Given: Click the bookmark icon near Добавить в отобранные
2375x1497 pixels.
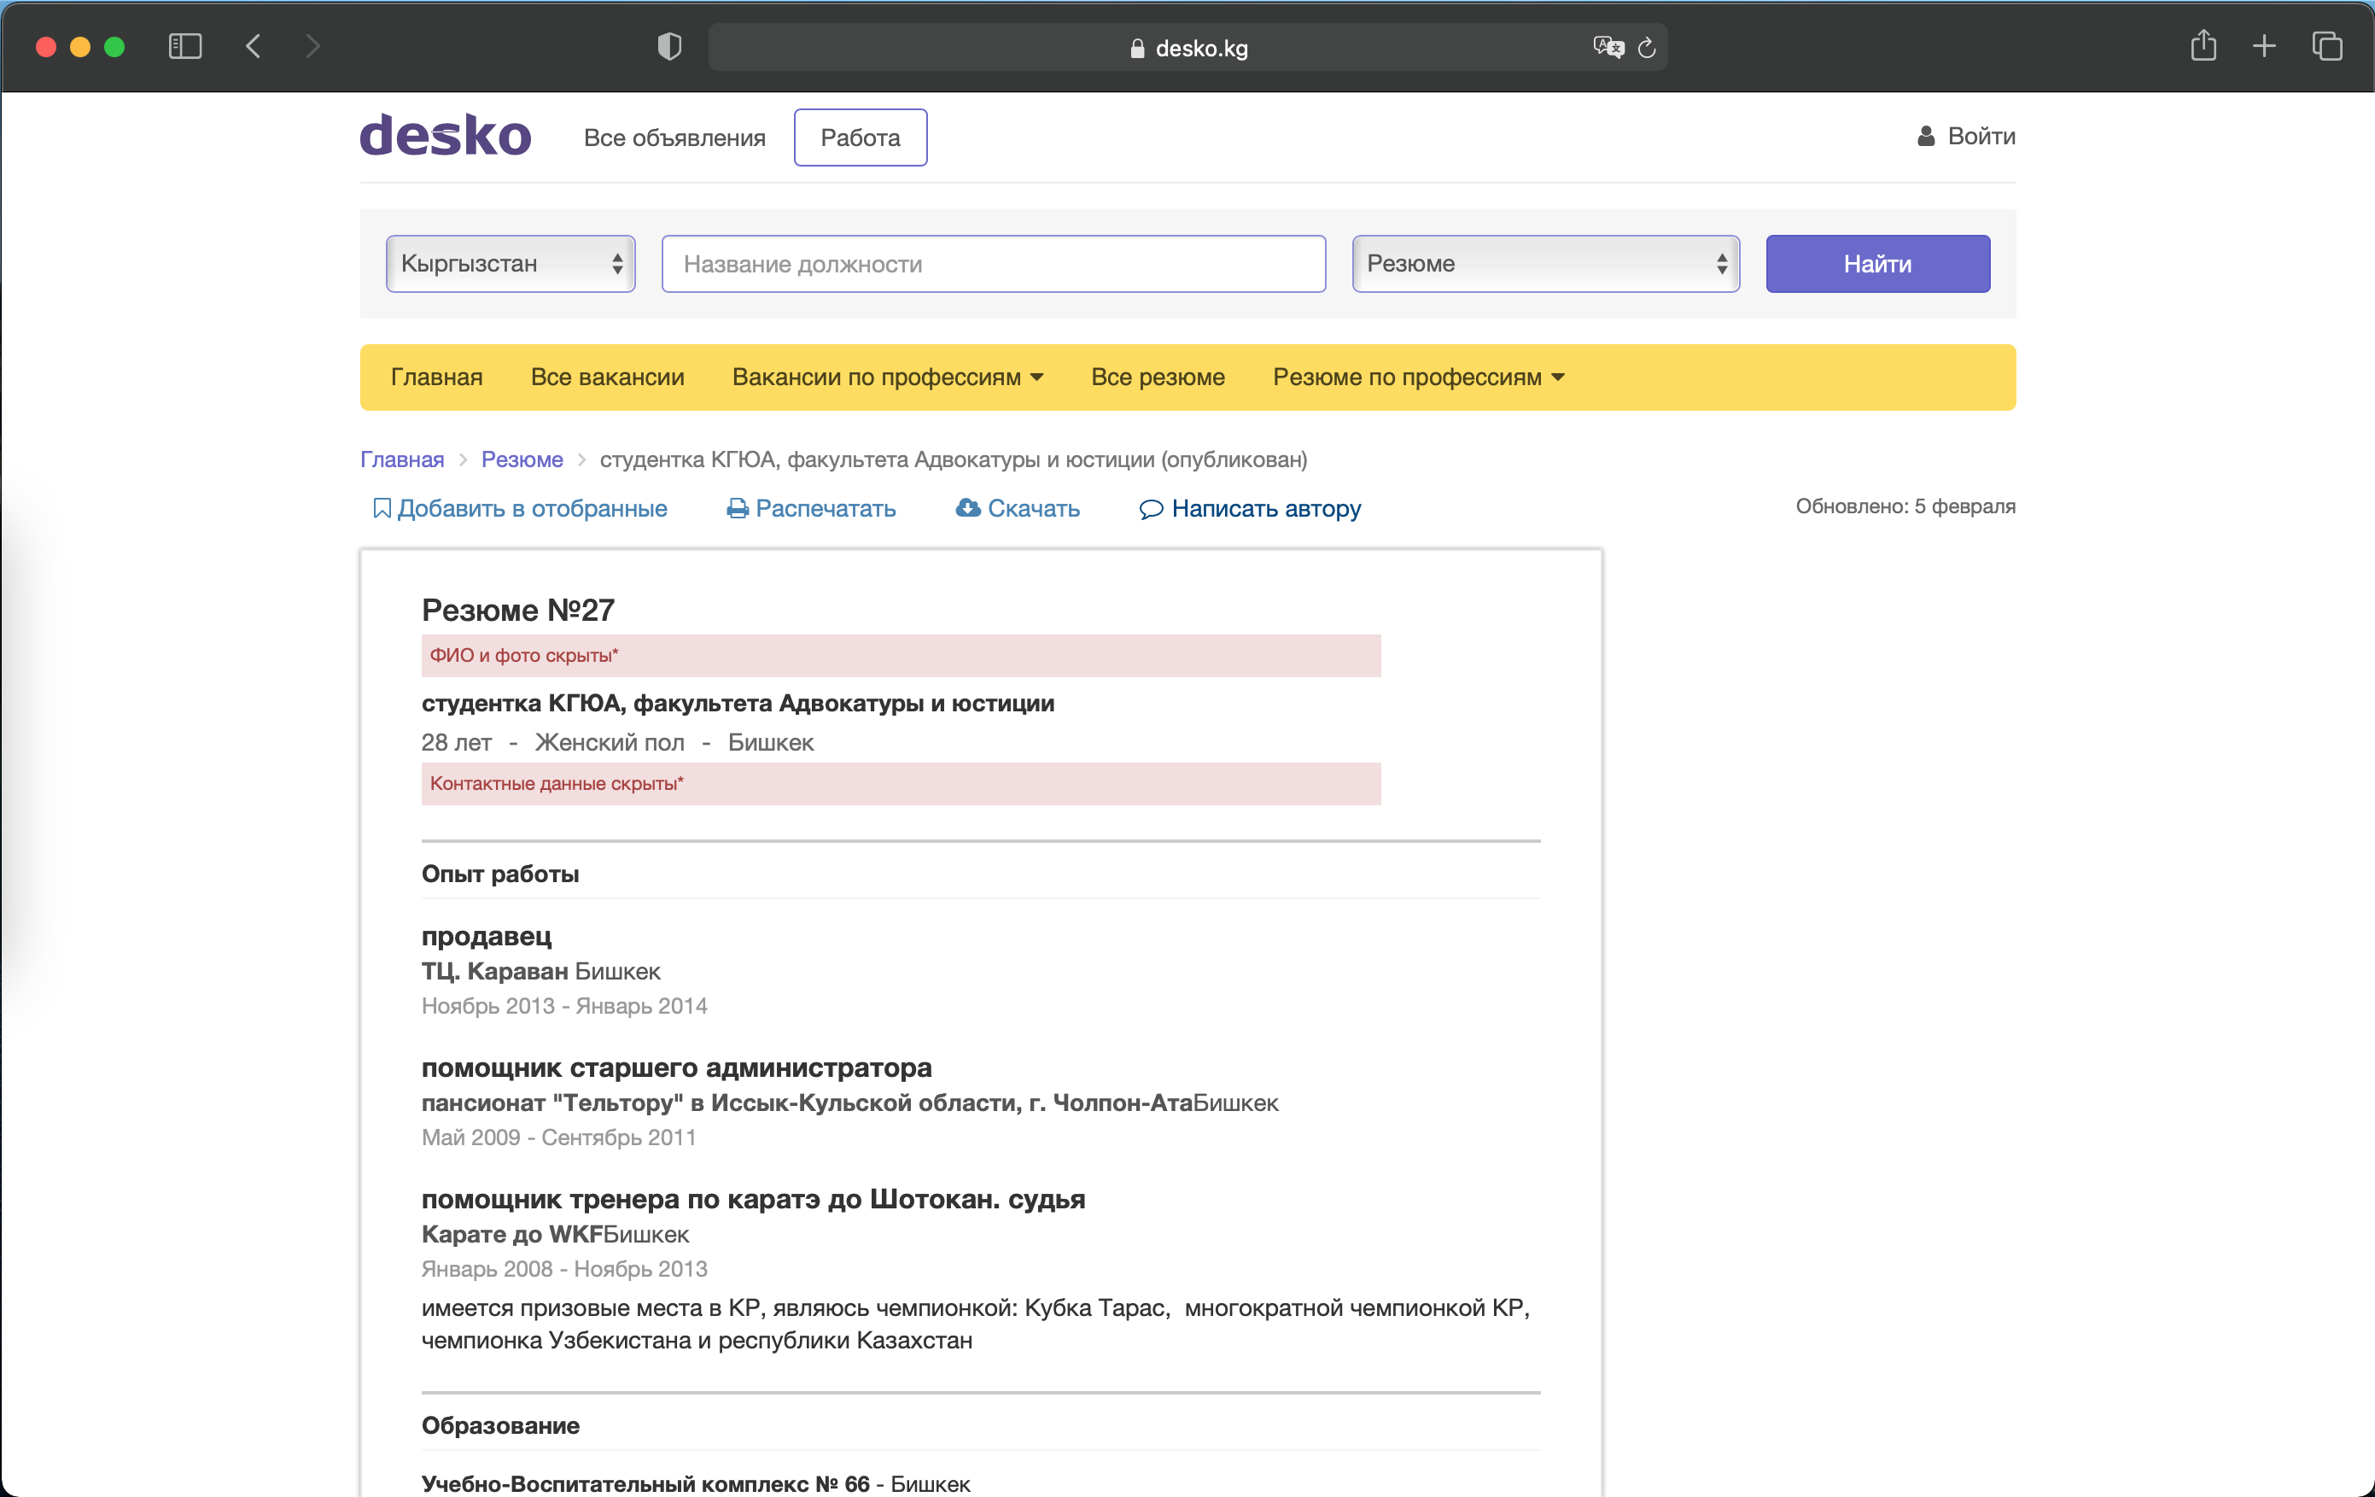Looking at the screenshot, I should (382, 508).
